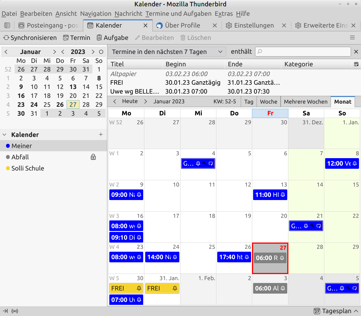Toggle visibility of Abfall calendar

[8, 157]
